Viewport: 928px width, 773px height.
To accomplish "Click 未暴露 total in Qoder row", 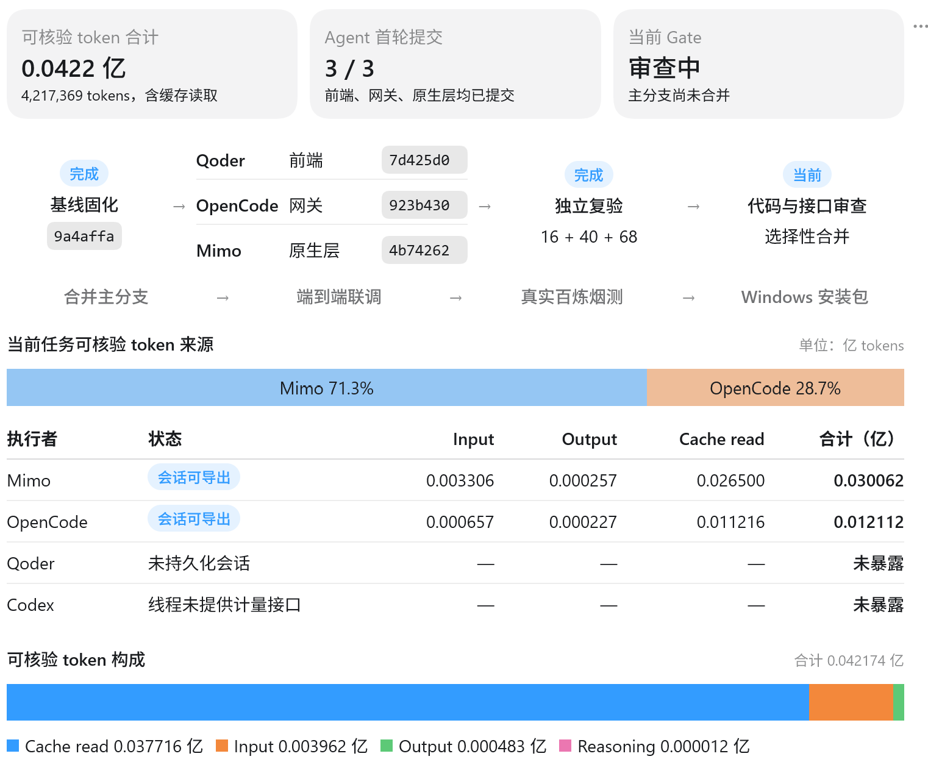I will [x=878, y=563].
